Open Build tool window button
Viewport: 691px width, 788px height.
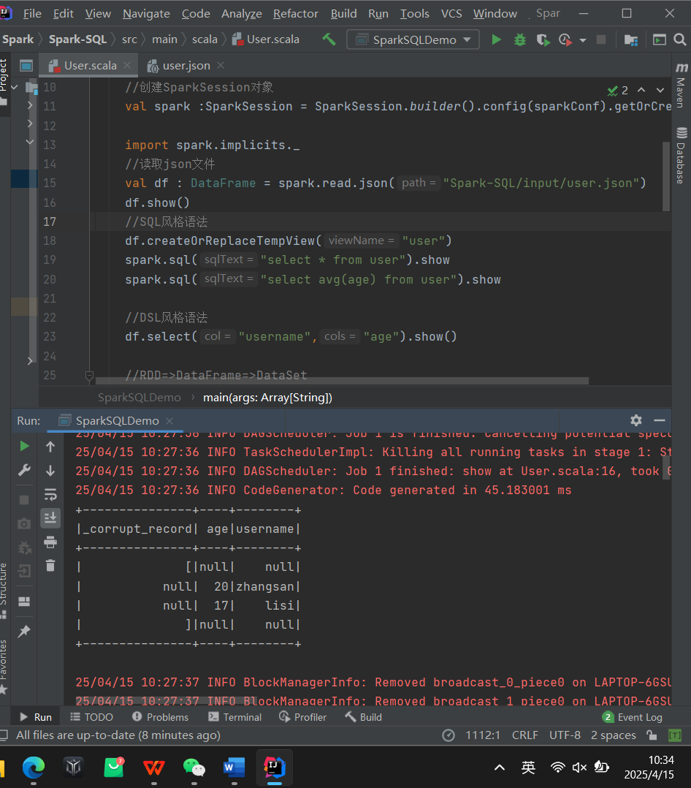(364, 717)
